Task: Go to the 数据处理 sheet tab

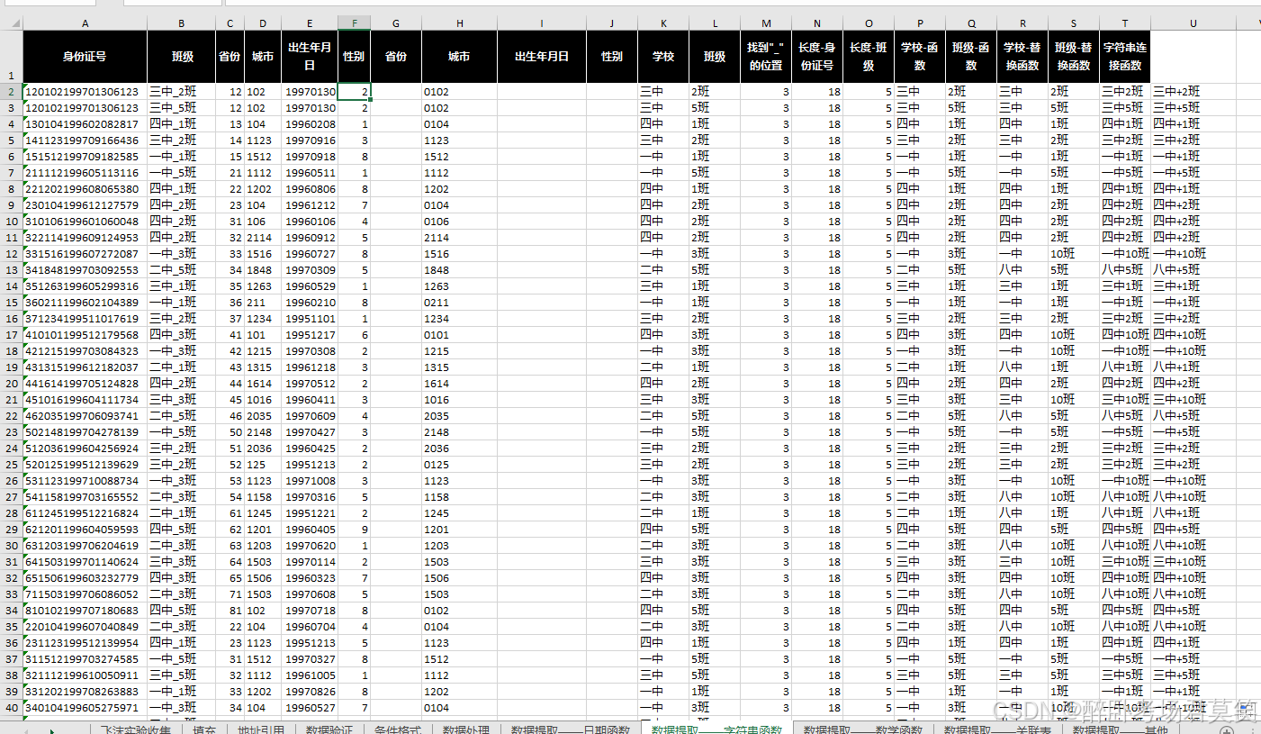Action: [x=465, y=729]
